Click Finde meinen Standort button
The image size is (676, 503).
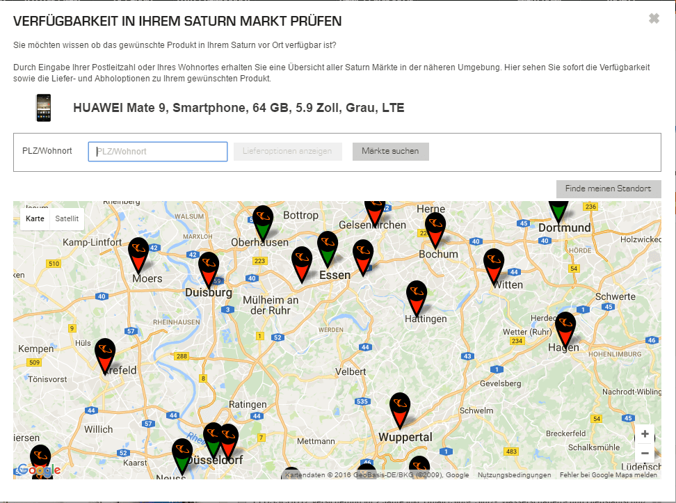(x=609, y=189)
